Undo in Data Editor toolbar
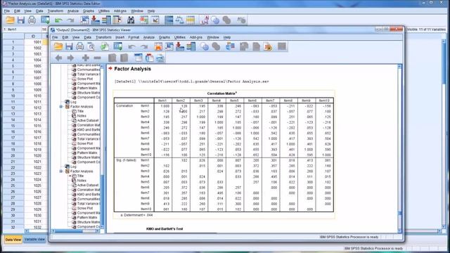450x253 pixels. point(58,20)
